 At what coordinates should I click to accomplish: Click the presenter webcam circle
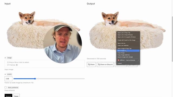(62, 44)
